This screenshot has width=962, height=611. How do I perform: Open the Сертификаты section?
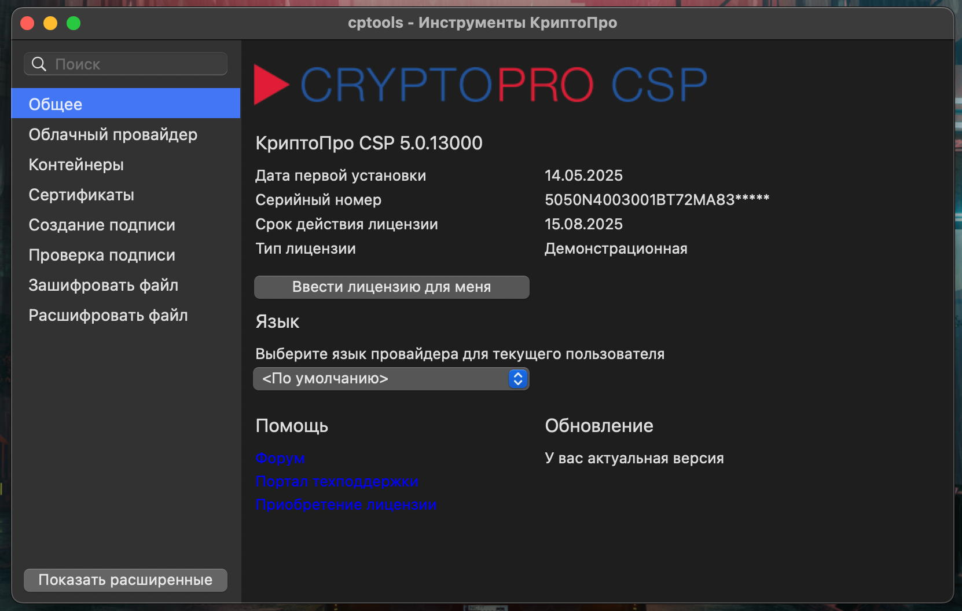coord(81,195)
